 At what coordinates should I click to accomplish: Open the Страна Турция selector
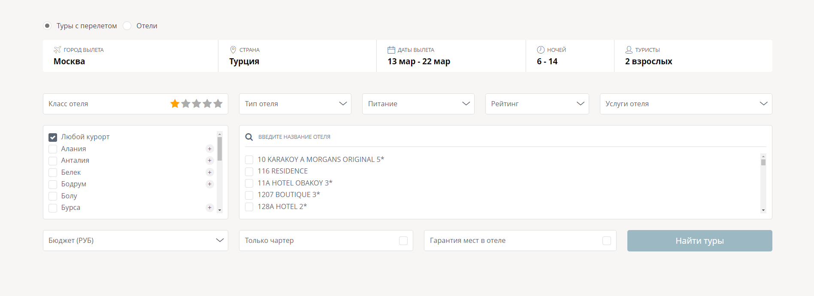(x=297, y=56)
